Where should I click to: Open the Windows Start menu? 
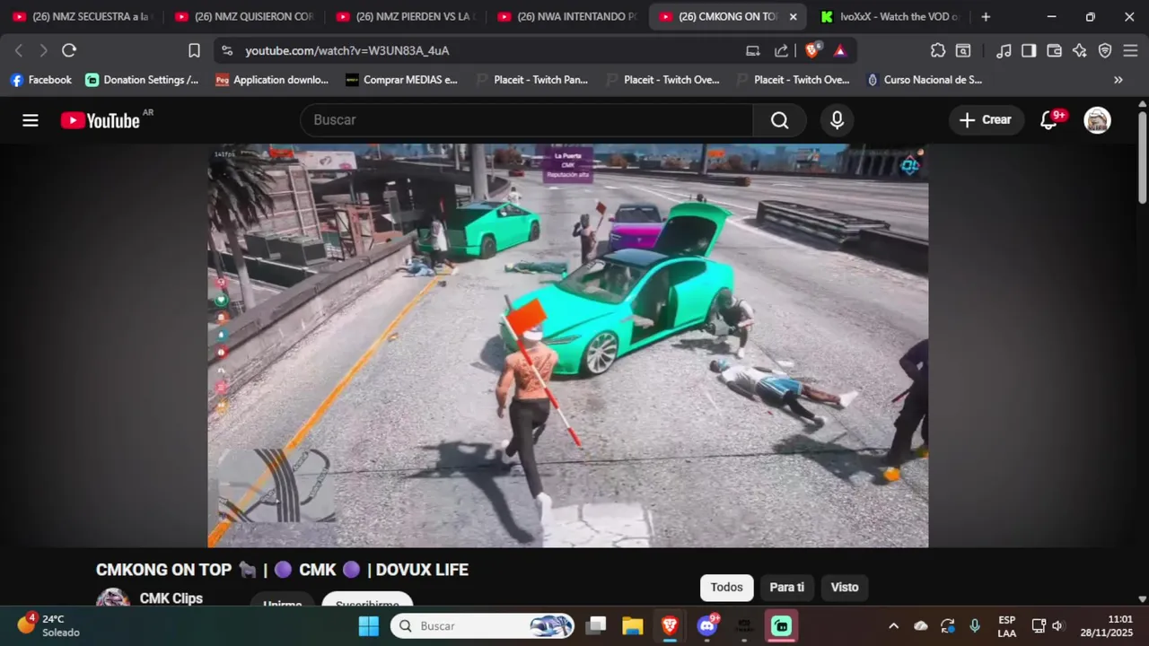(x=368, y=625)
